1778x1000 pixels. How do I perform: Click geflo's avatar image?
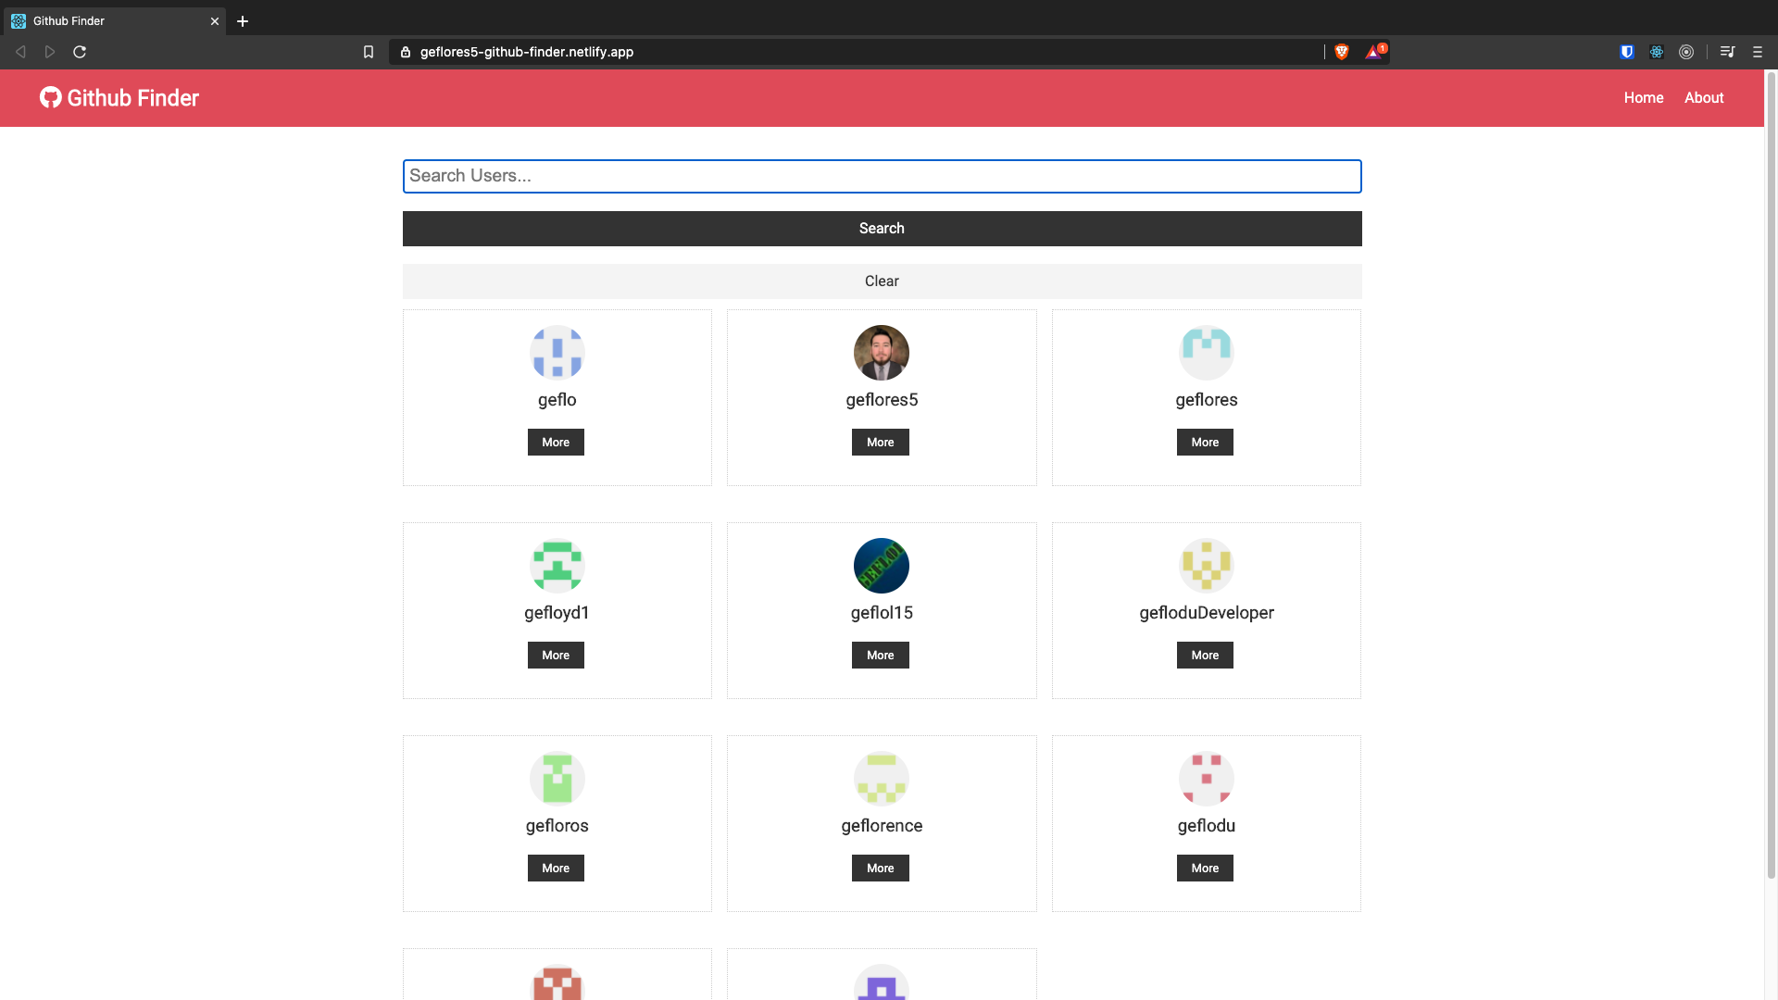point(557,353)
